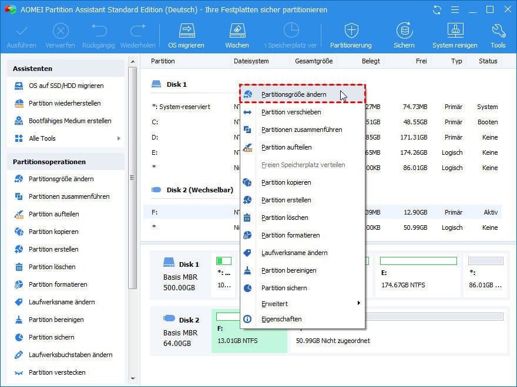This screenshot has height=387, width=517.
Task: Choose Partition bereinigen in context menu
Action: 303,270
